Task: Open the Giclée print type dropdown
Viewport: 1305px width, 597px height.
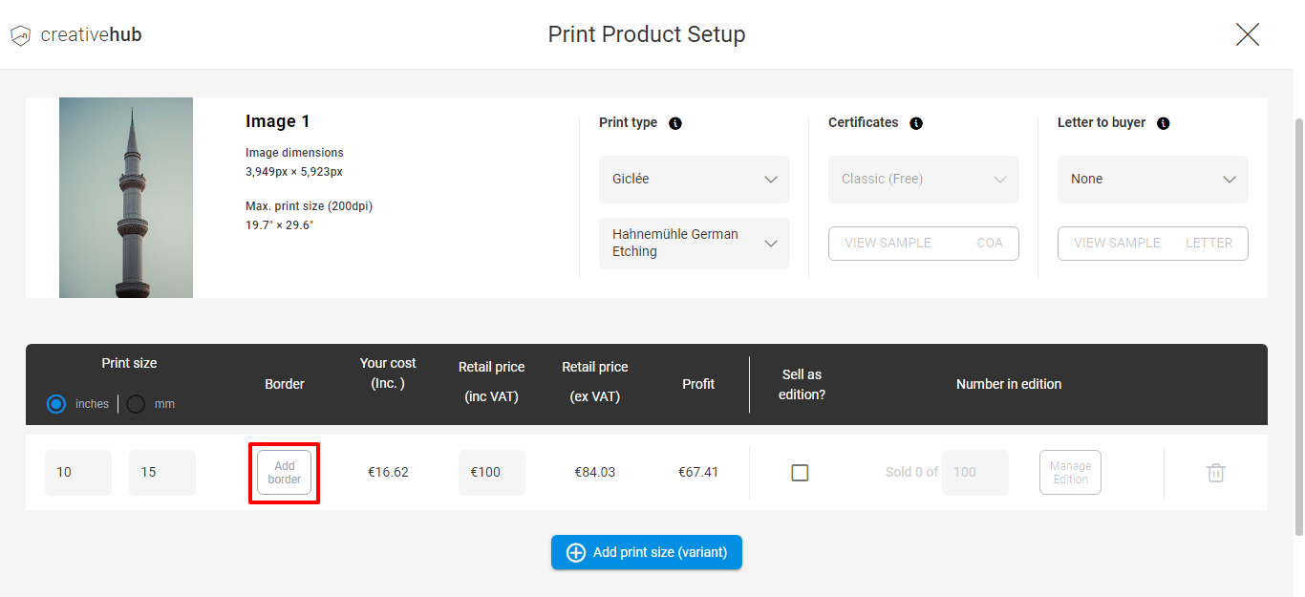Action: 694,179
